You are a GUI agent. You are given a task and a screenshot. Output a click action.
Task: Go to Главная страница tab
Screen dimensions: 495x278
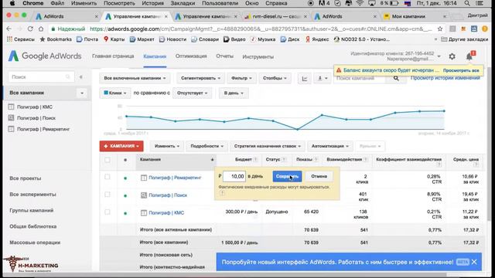113,56
